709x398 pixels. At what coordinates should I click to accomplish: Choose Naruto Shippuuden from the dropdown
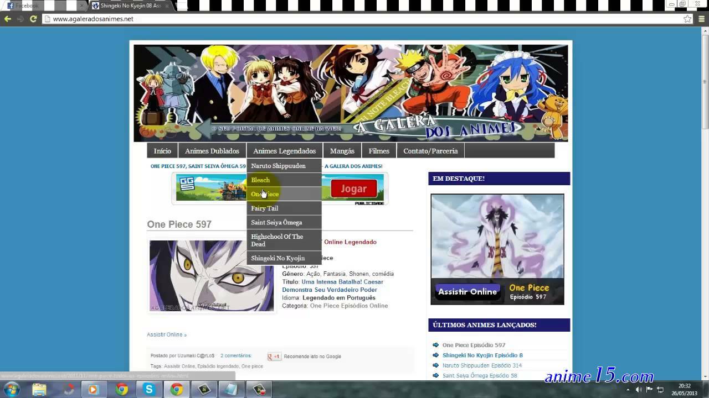[284, 166]
